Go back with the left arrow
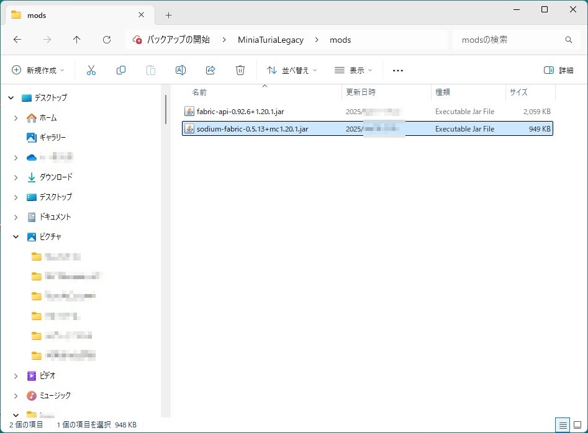 pyautogui.click(x=17, y=40)
